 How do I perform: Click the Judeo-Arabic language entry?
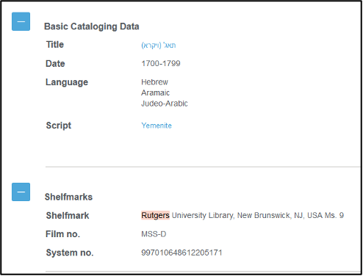click(165, 103)
